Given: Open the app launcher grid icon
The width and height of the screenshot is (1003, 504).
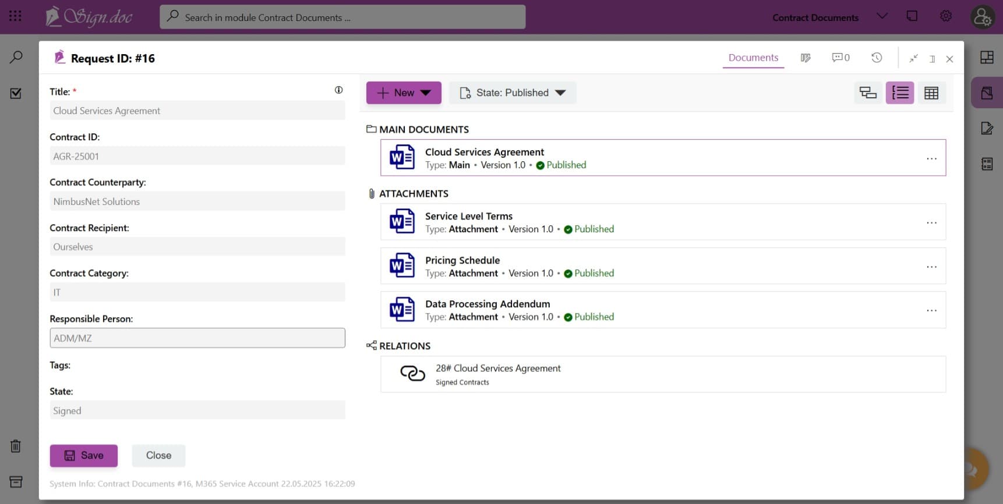Looking at the screenshot, I should (16, 16).
